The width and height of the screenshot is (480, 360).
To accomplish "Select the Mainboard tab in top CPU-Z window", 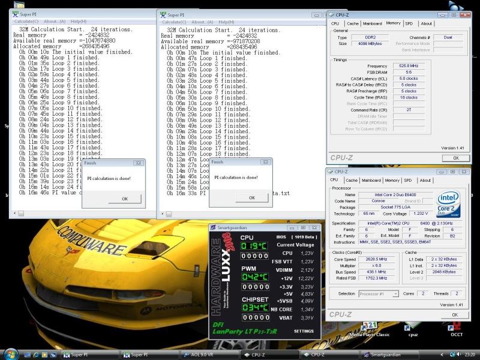I will click(372, 23).
